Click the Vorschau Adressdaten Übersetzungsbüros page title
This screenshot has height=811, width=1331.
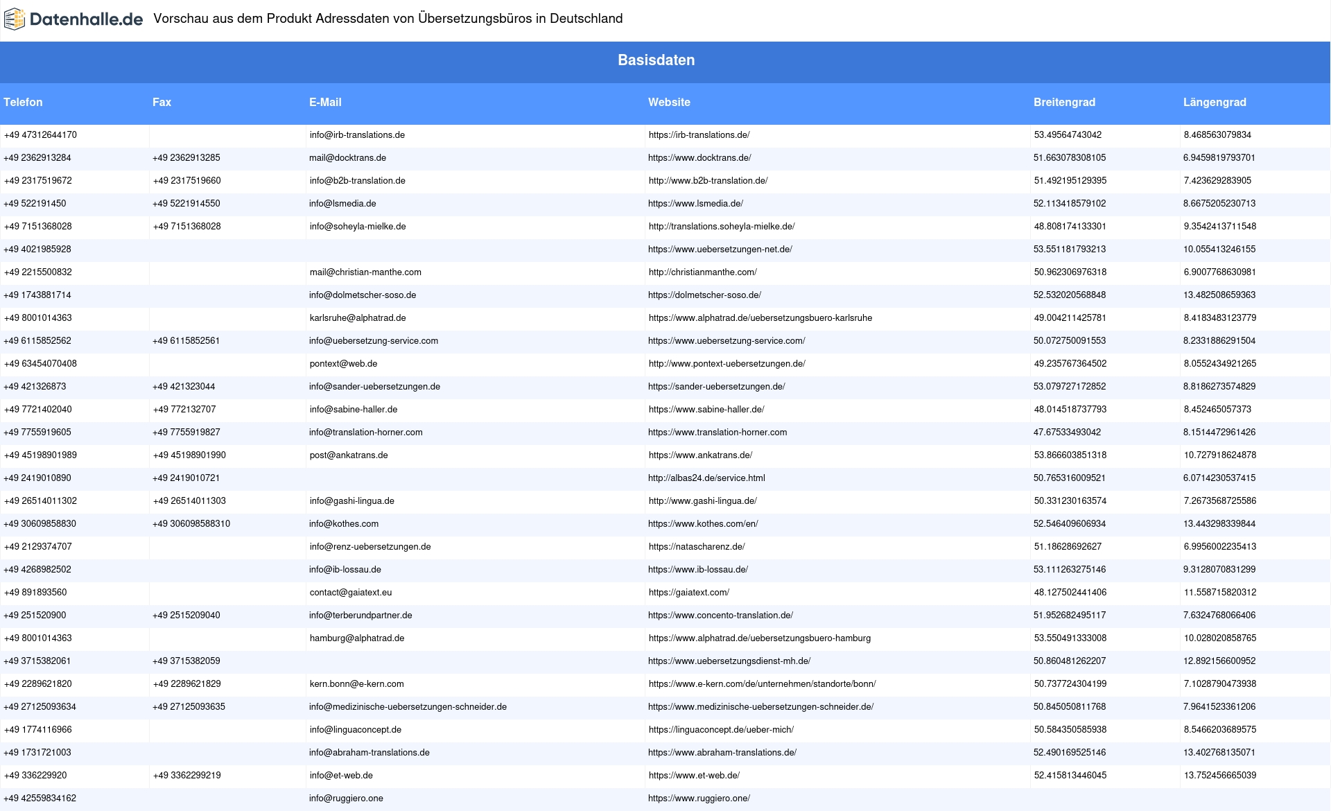[388, 19]
